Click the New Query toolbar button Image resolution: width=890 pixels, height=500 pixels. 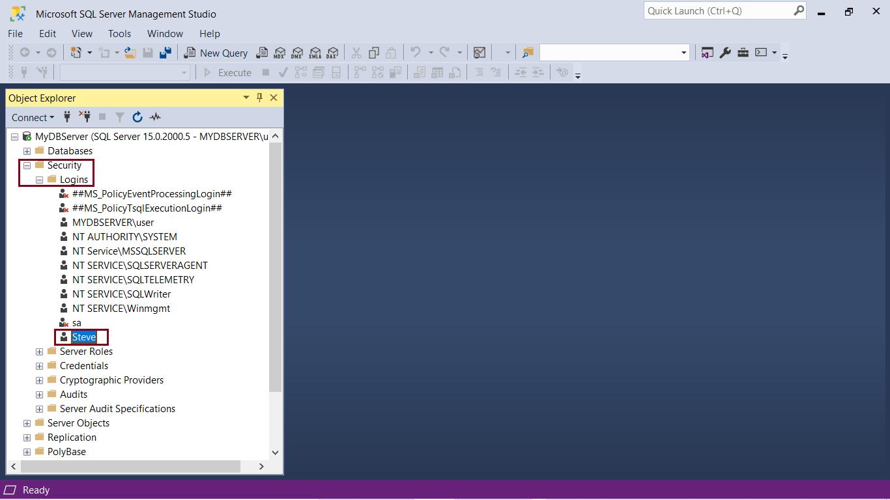[216, 53]
